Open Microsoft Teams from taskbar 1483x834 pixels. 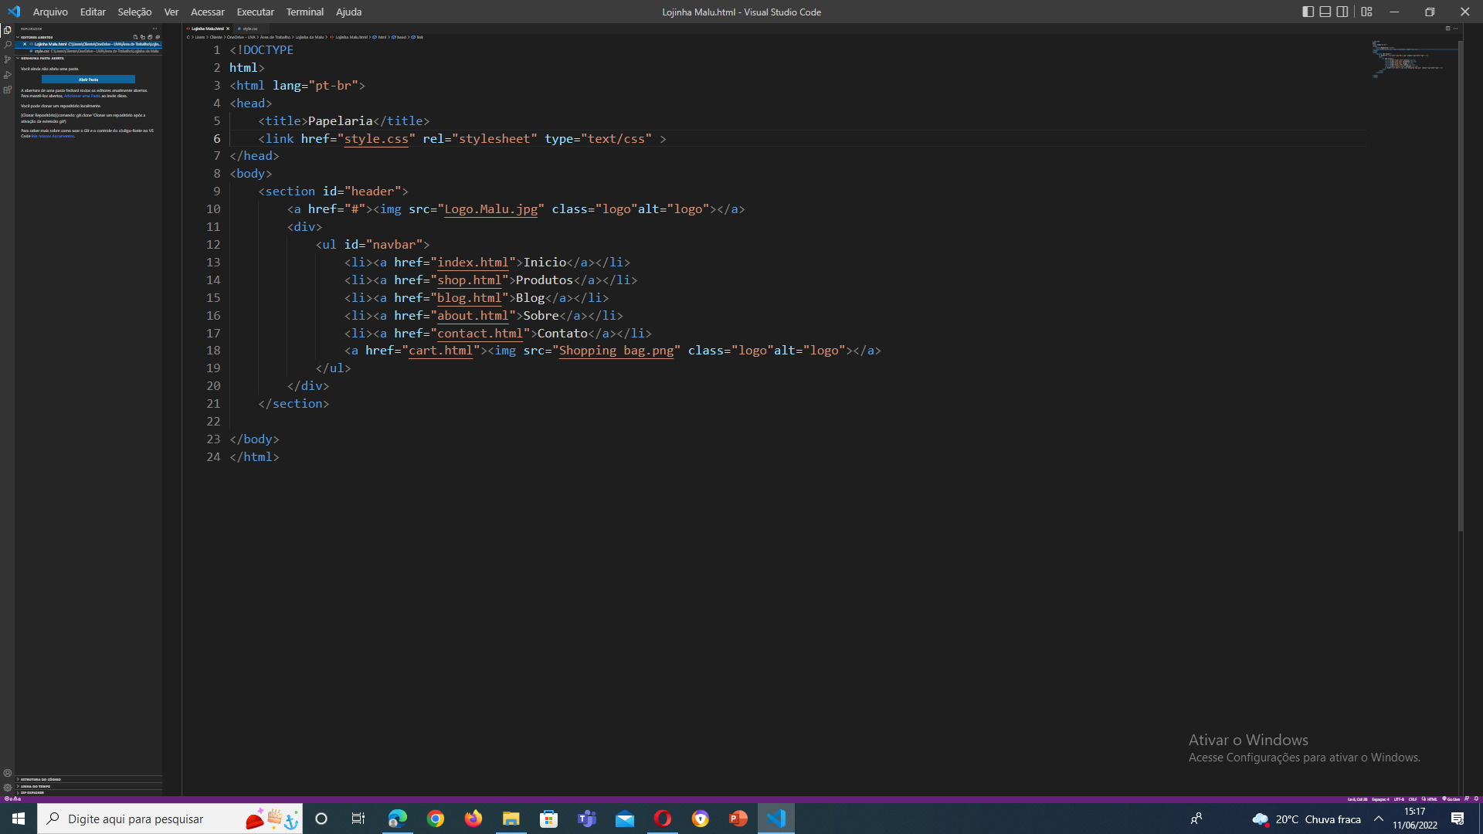[587, 819]
